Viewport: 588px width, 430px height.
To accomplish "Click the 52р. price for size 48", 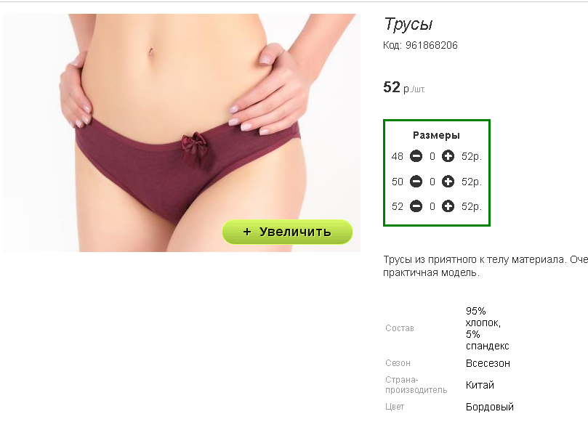I will pos(472,156).
